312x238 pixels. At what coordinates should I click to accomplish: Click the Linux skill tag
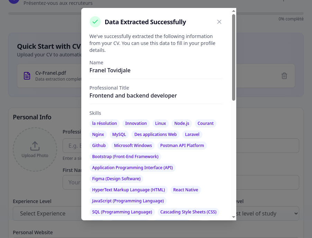pos(160,123)
